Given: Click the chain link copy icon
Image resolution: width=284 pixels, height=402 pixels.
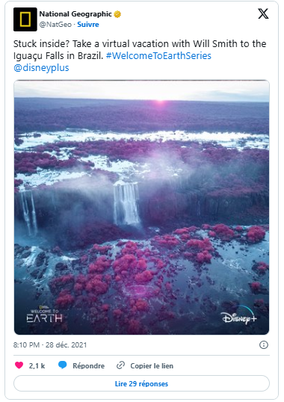Looking at the screenshot, I should 120,365.
